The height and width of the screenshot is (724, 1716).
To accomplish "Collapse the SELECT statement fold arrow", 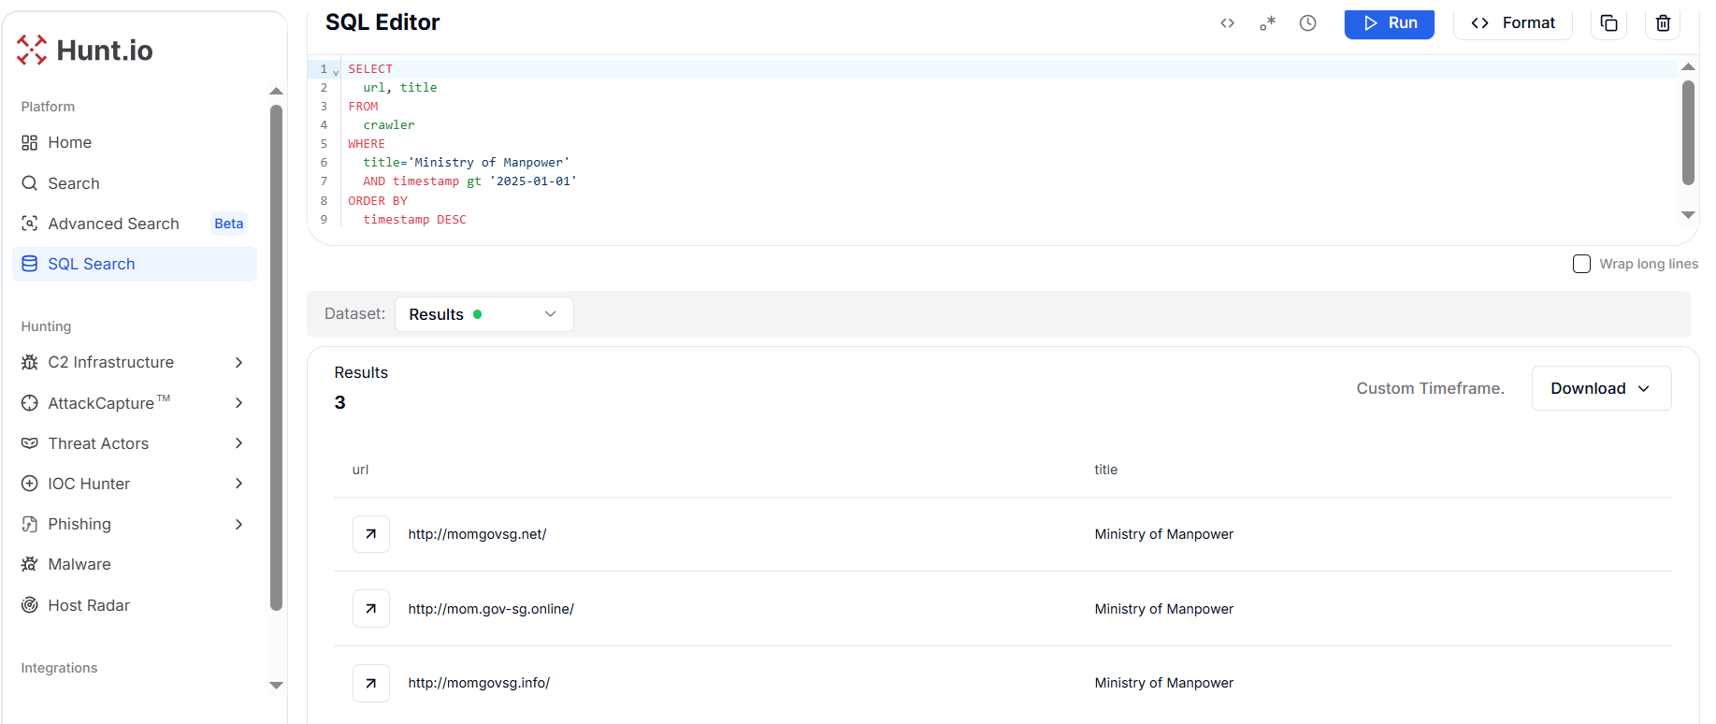I will coord(337,71).
